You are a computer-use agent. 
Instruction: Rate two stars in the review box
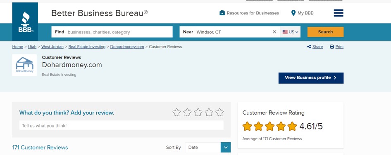[x=187, y=113]
